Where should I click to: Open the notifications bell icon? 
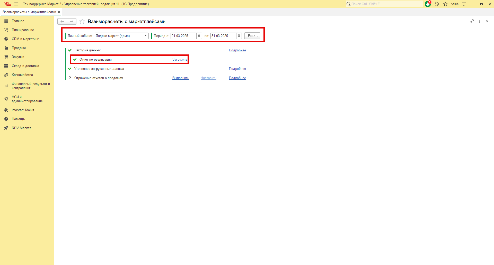click(428, 4)
